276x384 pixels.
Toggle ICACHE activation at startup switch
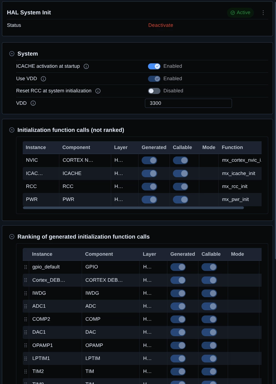(154, 66)
